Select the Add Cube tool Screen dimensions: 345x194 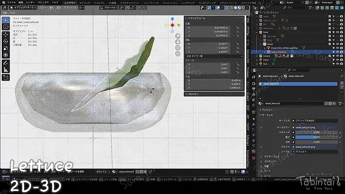6,78
